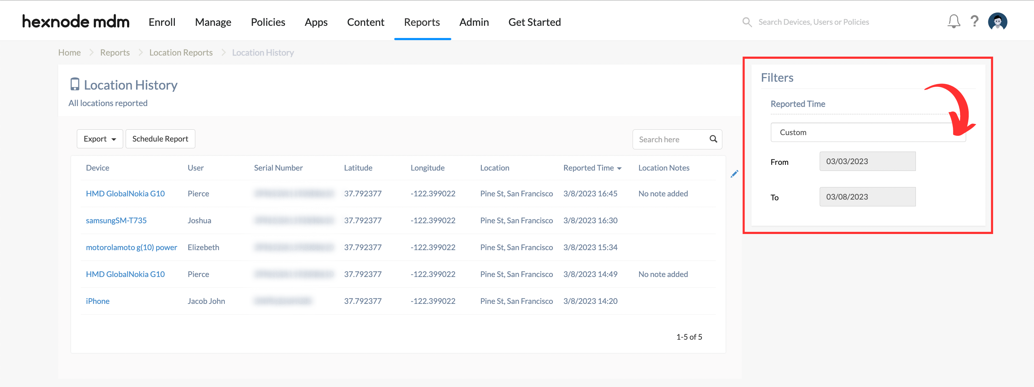The width and height of the screenshot is (1034, 387).
Task: Open the Enroll tab
Action: tap(162, 22)
